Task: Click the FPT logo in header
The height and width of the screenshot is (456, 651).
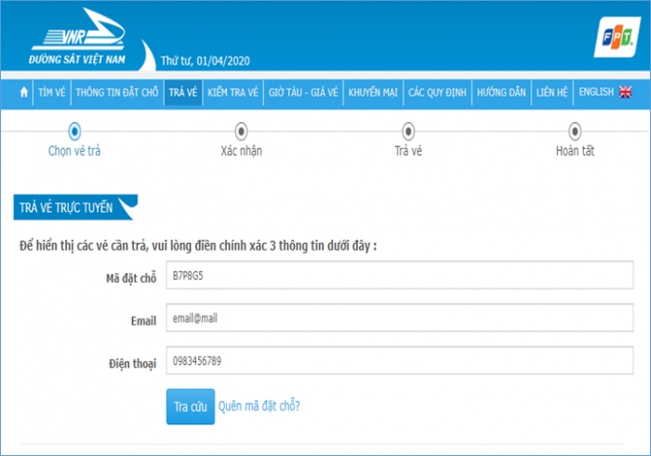Action: tap(615, 36)
